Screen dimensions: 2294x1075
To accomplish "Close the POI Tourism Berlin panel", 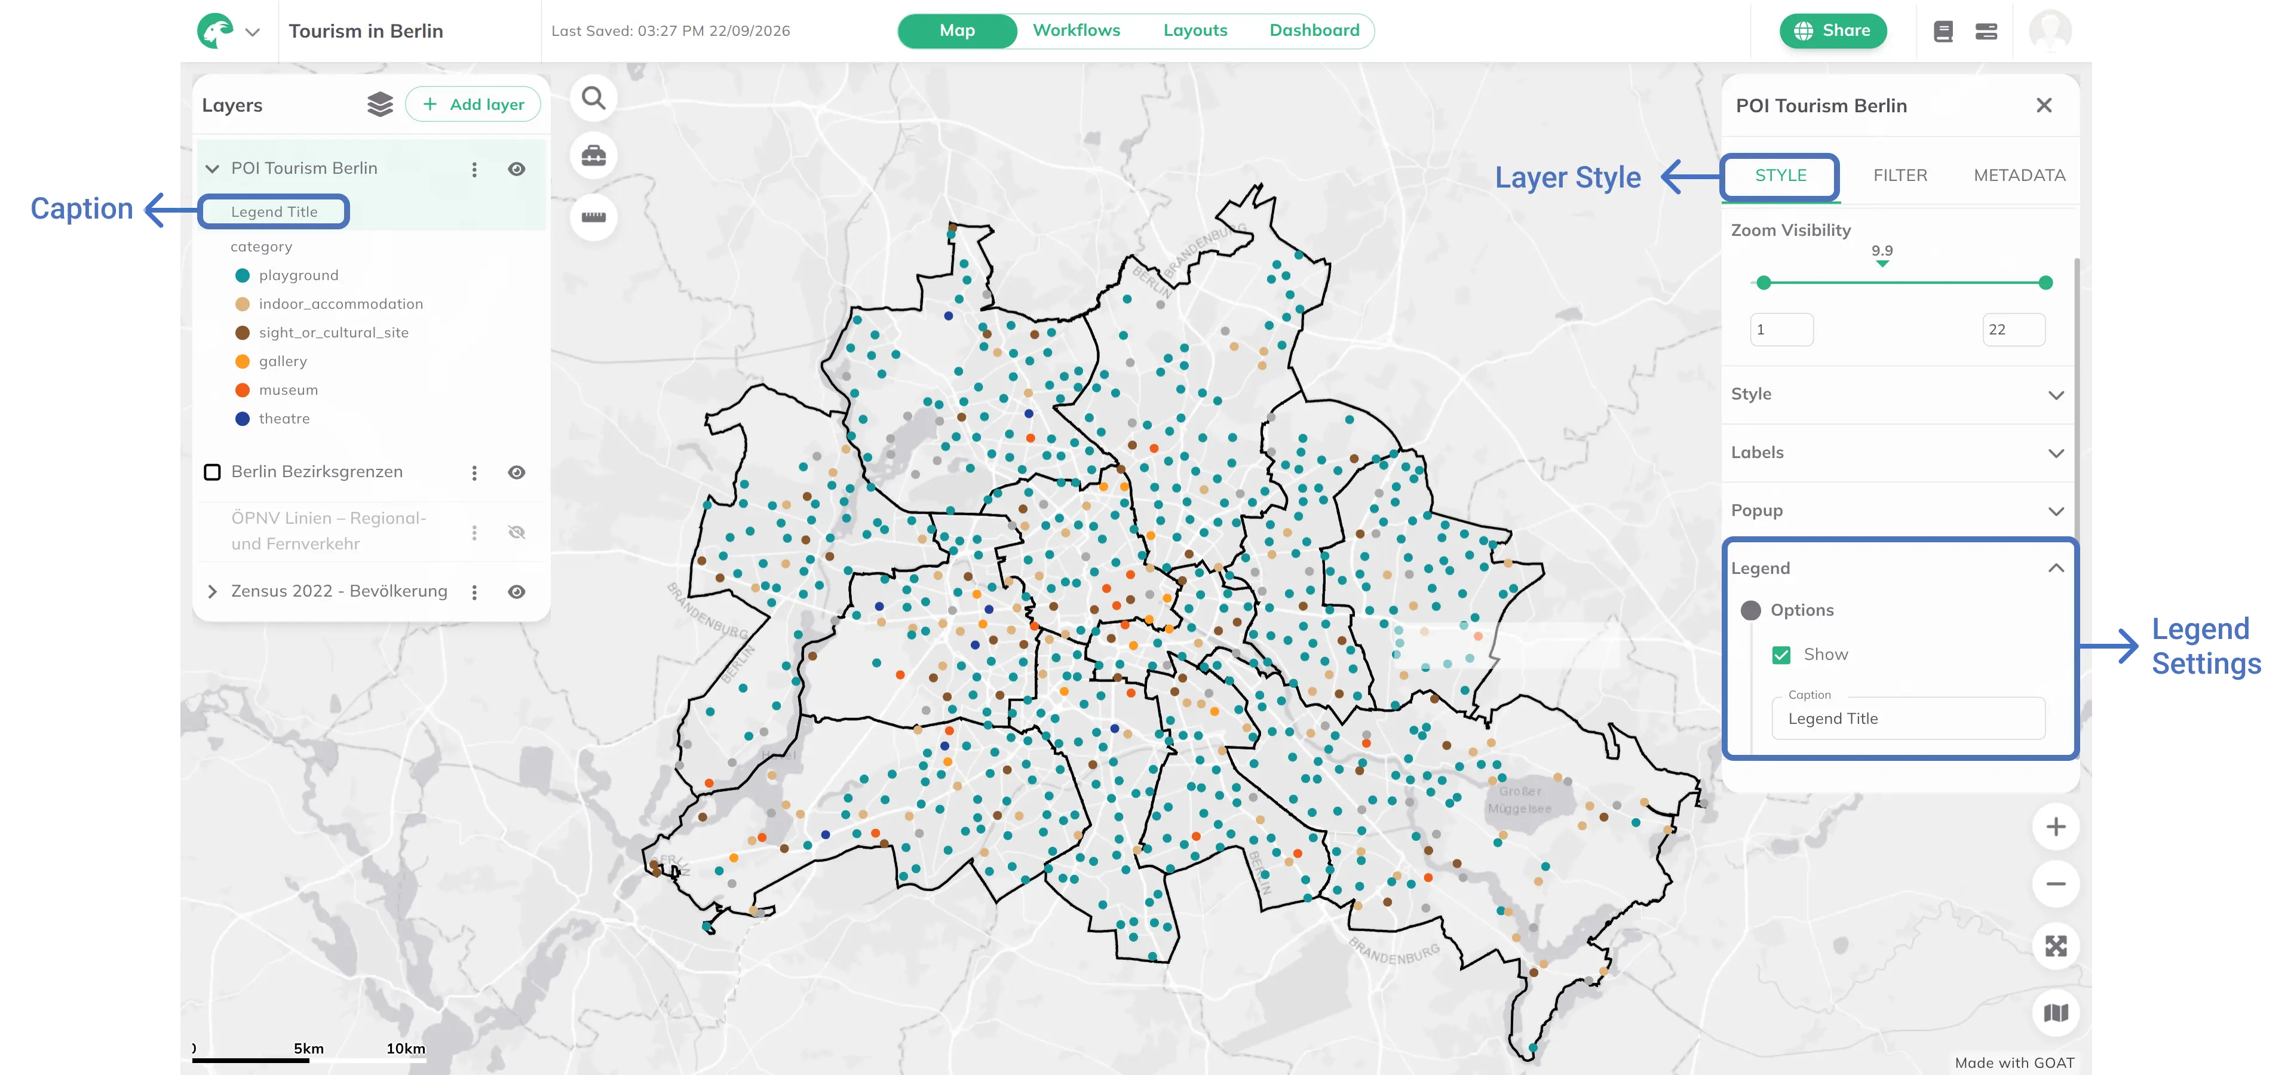I will coord(2044,106).
